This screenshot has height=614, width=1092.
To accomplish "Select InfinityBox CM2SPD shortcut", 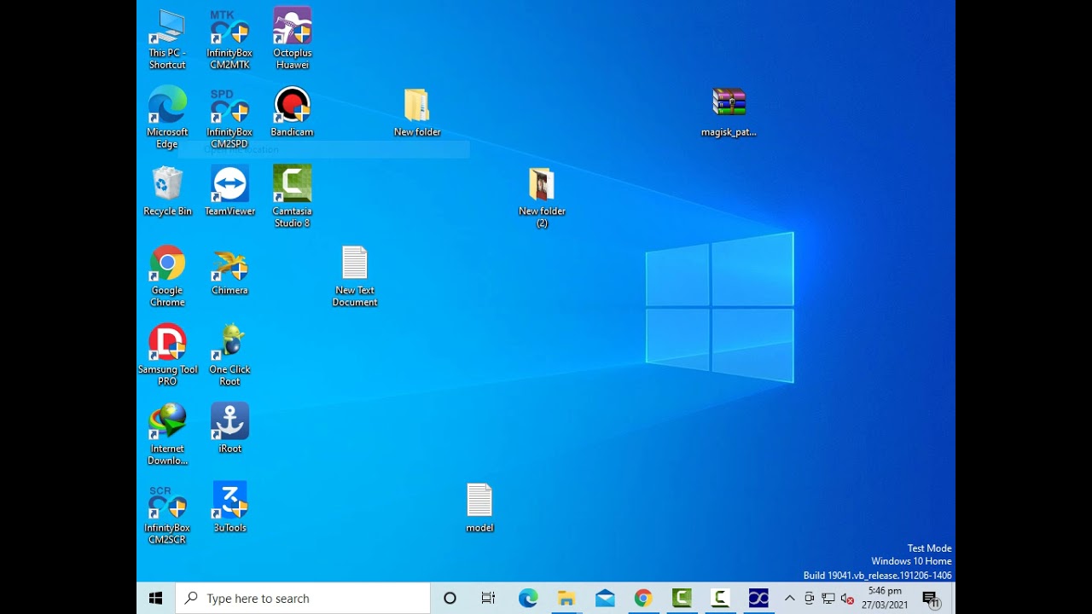I will pos(229,118).
